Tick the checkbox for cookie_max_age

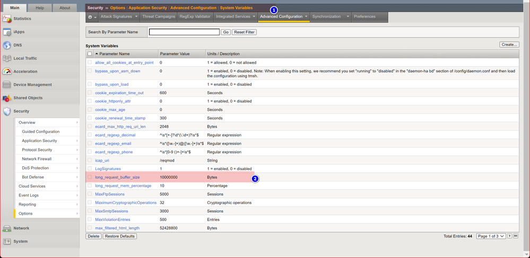[x=90, y=110]
